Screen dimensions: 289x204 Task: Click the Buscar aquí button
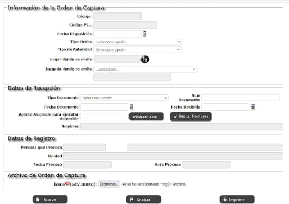[146, 117]
